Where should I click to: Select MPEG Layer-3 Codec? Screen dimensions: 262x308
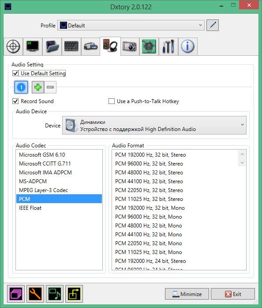click(59, 190)
